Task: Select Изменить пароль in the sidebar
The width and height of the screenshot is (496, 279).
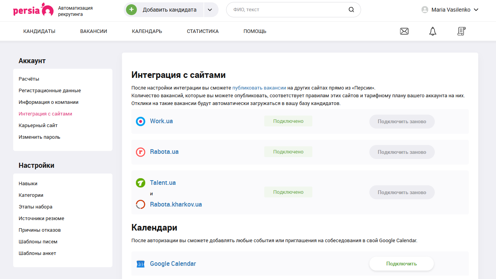Action: tap(40, 137)
